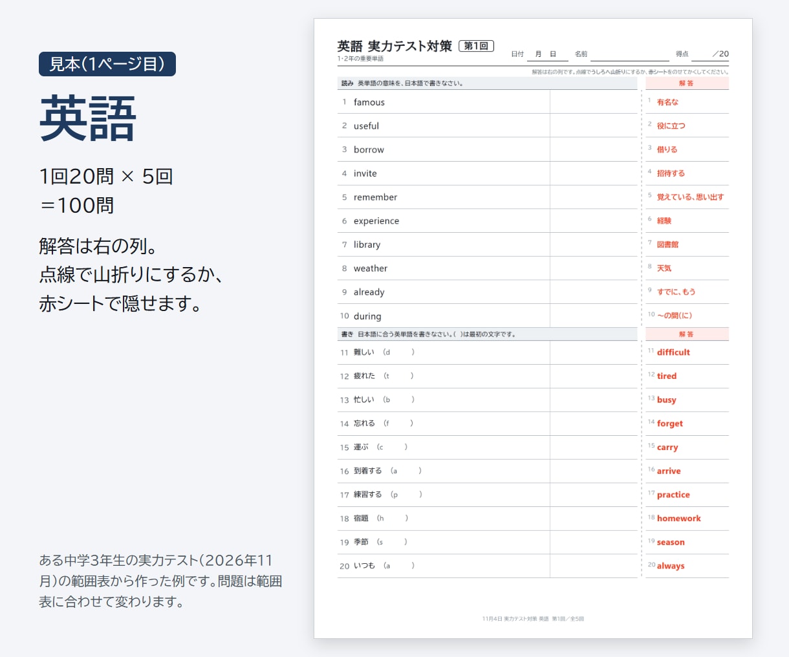Click the answer carry

click(667, 447)
